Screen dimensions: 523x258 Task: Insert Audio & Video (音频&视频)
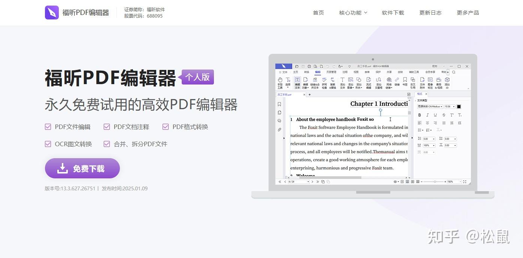tap(438, 83)
